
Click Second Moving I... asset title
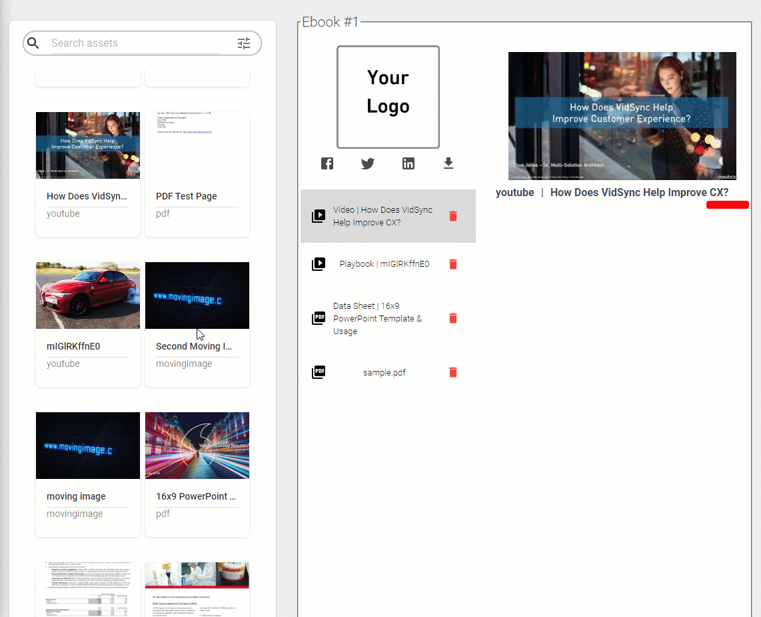194,346
